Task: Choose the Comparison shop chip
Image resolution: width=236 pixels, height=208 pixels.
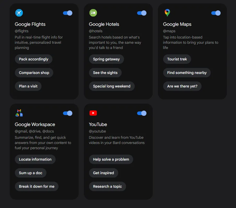Action: pyautogui.click(x=34, y=73)
